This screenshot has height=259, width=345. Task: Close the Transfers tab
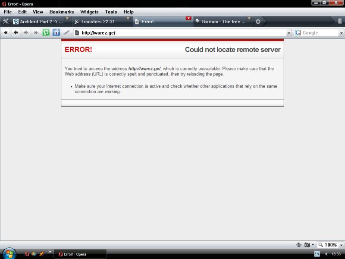(128, 18)
